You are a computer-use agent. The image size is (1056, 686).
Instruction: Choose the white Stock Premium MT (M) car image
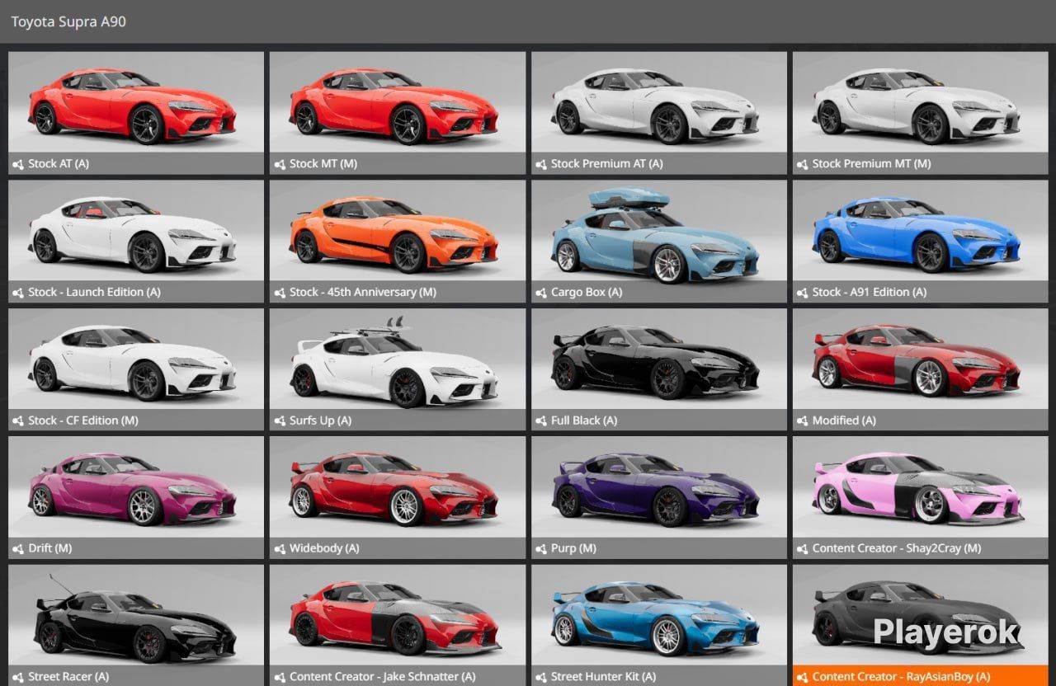920,102
